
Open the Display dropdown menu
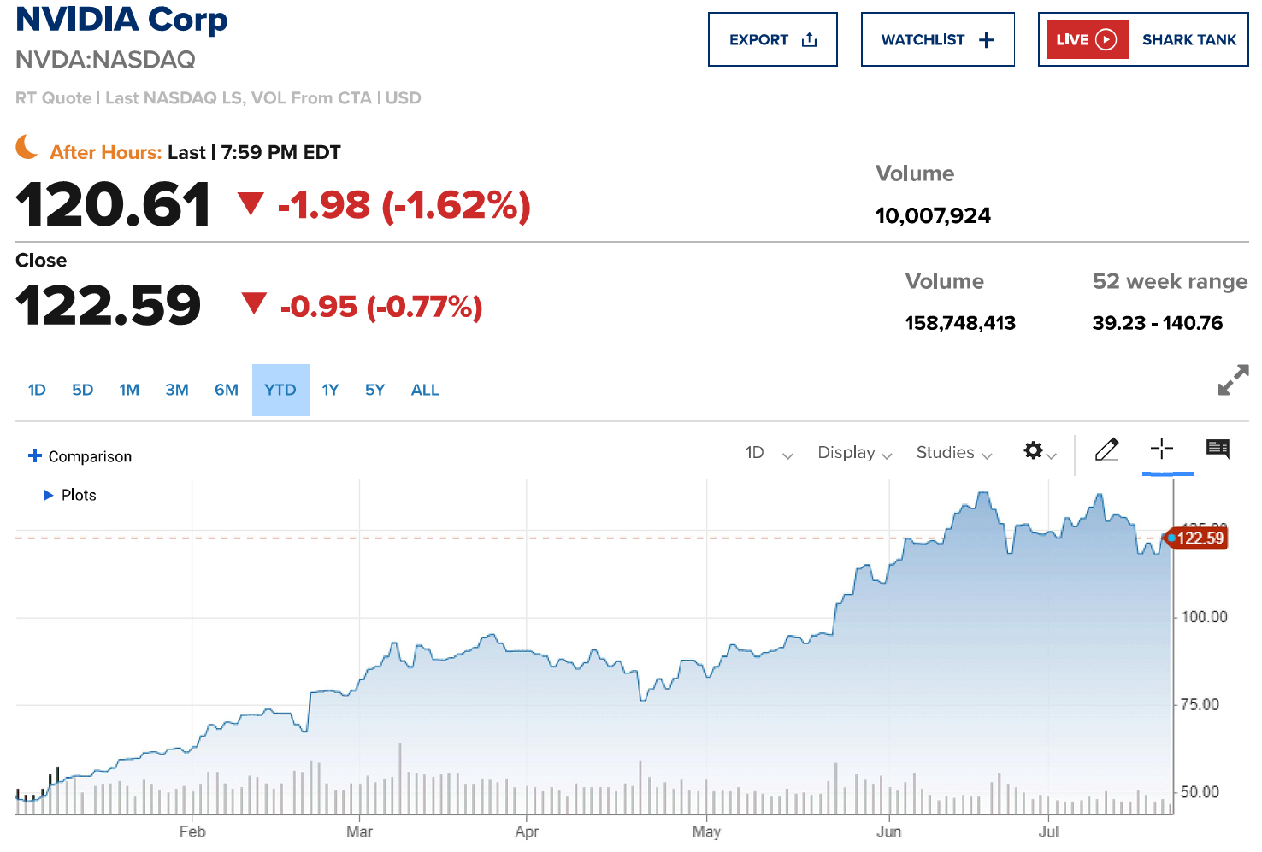click(854, 453)
